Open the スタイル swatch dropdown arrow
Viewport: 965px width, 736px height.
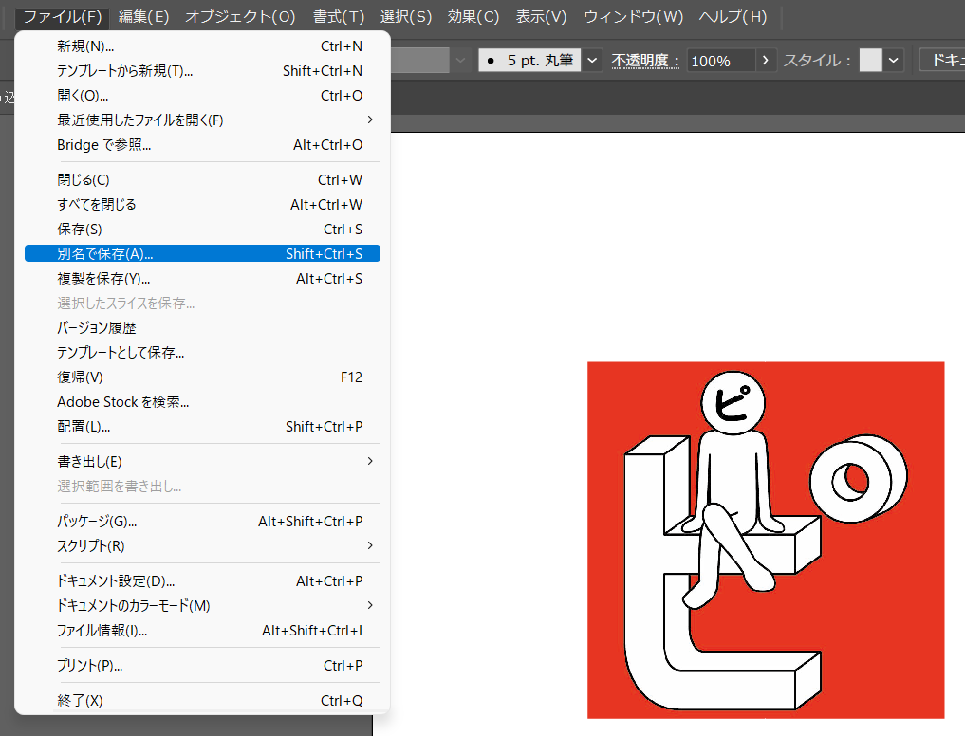tap(894, 61)
